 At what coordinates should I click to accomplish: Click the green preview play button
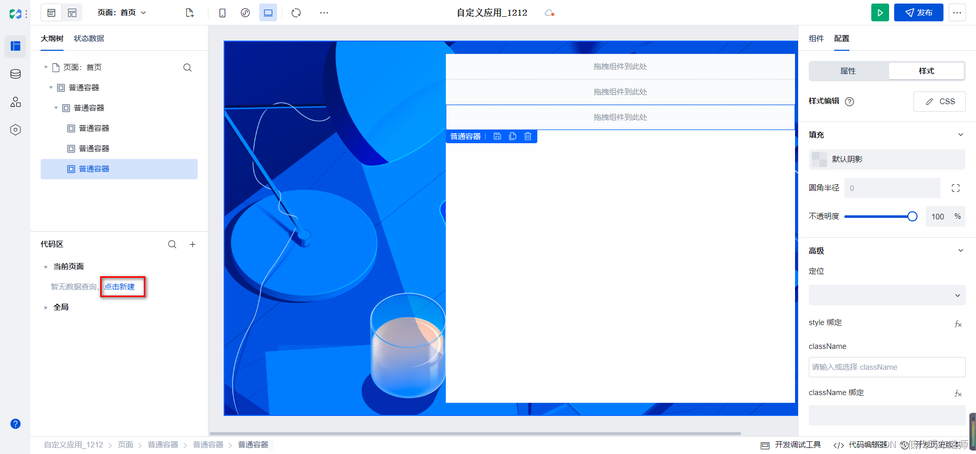coord(880,13)
